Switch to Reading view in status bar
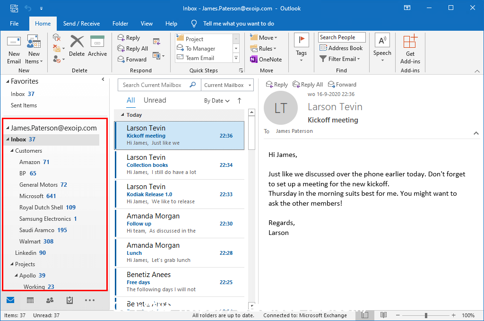The height and width of the screenshot is (321, 484). pyautogui.click(x=383, y=315)
